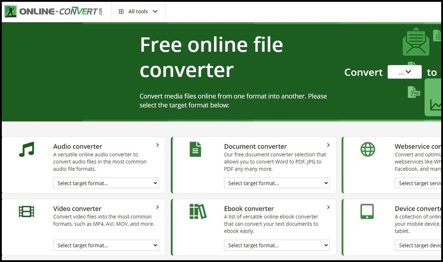Screen dimensions: 443x262
Task: Click the arrow next to Video converter
Action: point(157,207)
